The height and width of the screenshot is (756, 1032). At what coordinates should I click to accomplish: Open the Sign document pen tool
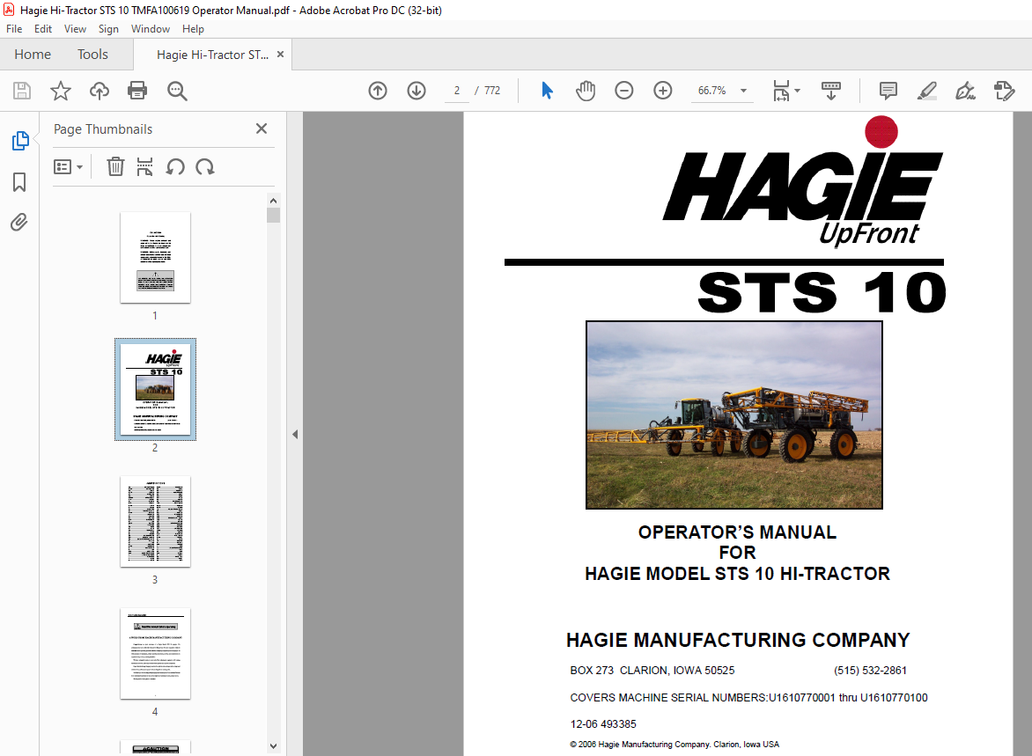[966, 91]
